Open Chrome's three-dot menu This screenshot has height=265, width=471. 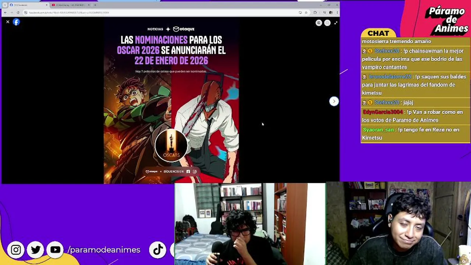pos(337,13)
